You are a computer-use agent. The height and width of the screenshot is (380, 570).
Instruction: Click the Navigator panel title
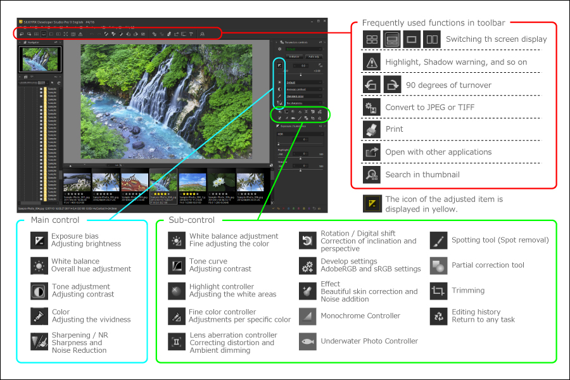pyautogui.click(x=33, y=42)
